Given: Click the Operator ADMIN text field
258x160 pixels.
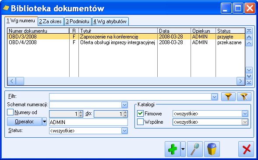Looking at the screenshot, I should tap(88, 122).
